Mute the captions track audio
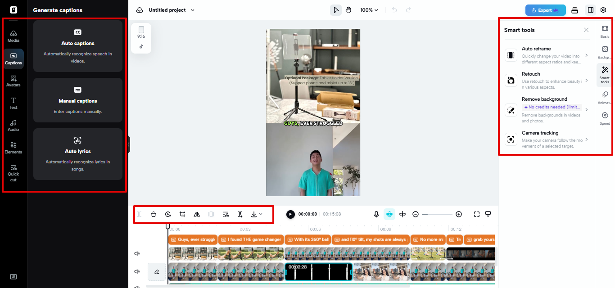 137,253
